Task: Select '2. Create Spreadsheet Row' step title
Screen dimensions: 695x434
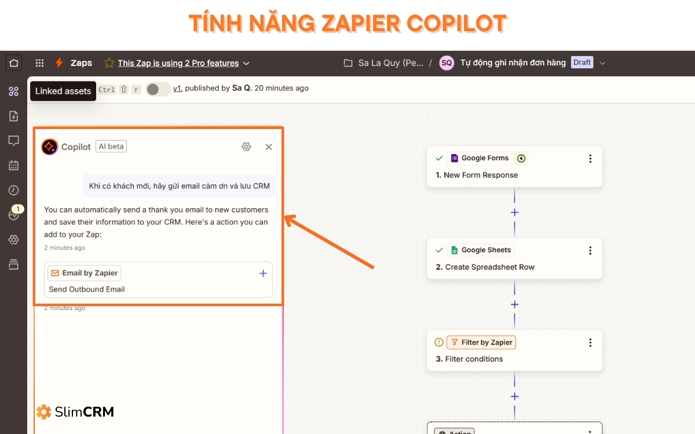Action: tap(485, 267)
